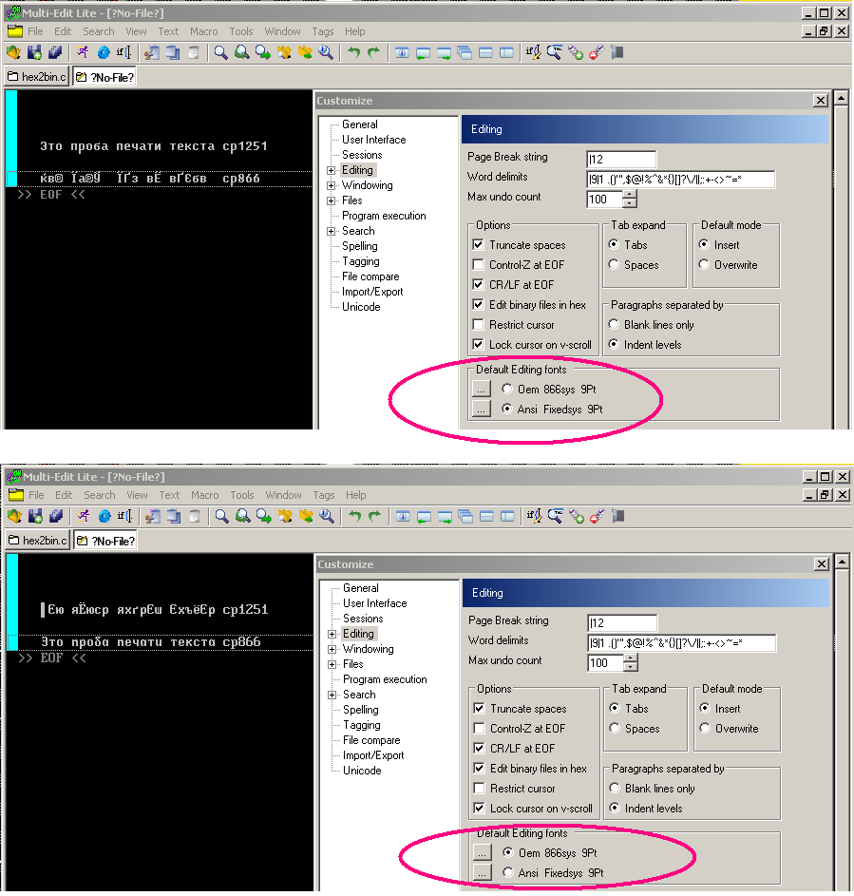Click the copy icon in lower window toolbar

(174, 517)
